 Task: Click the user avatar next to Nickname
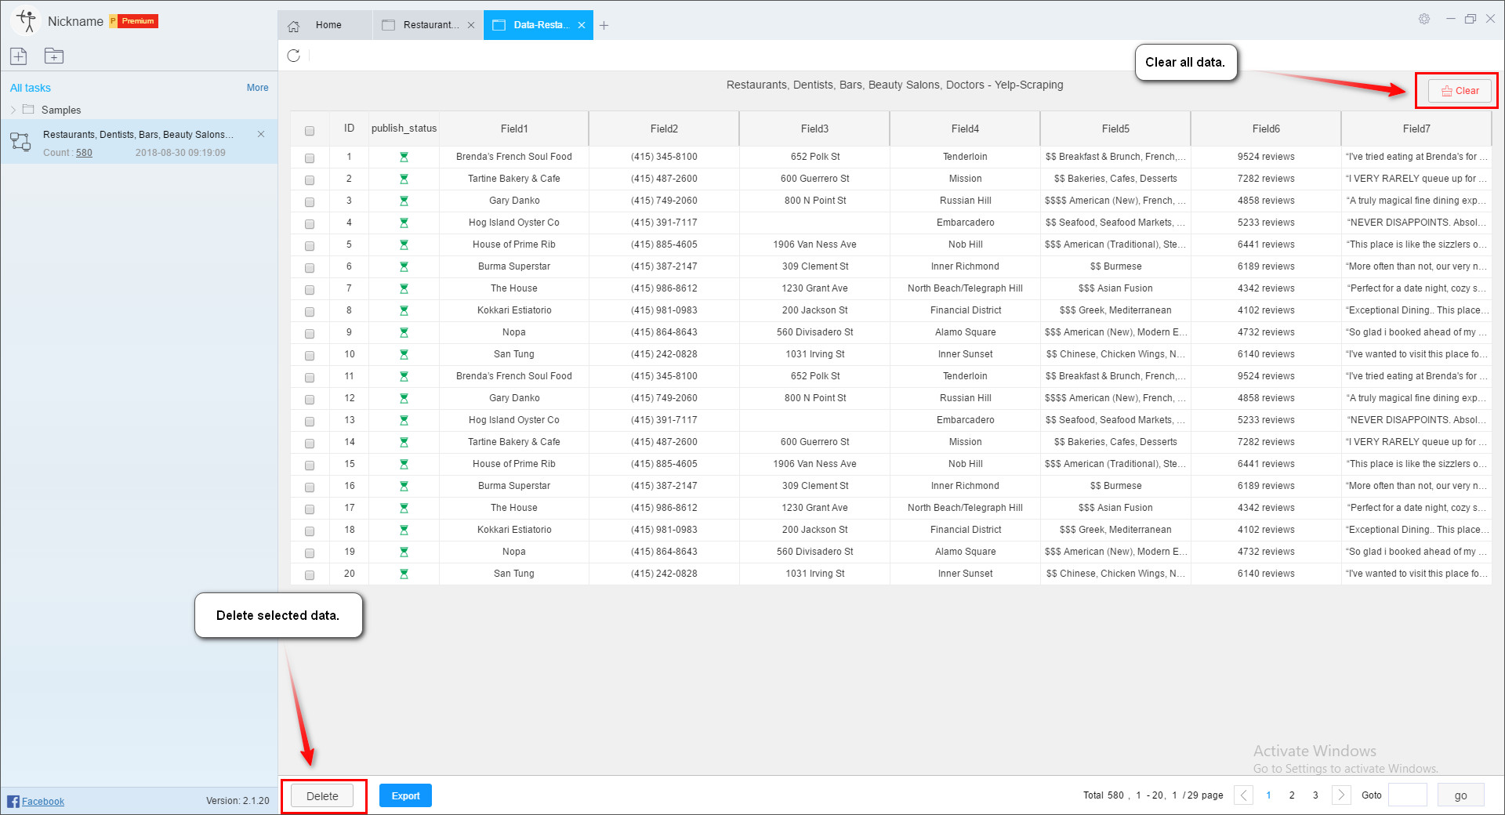(24, 20)
